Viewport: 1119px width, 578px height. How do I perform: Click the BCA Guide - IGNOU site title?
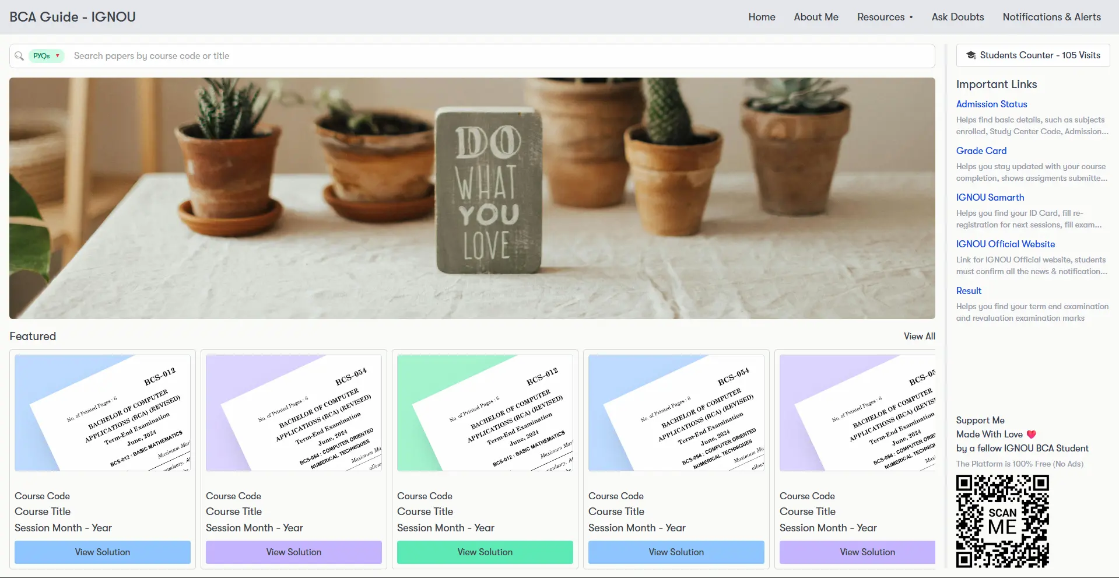(72, 17)
